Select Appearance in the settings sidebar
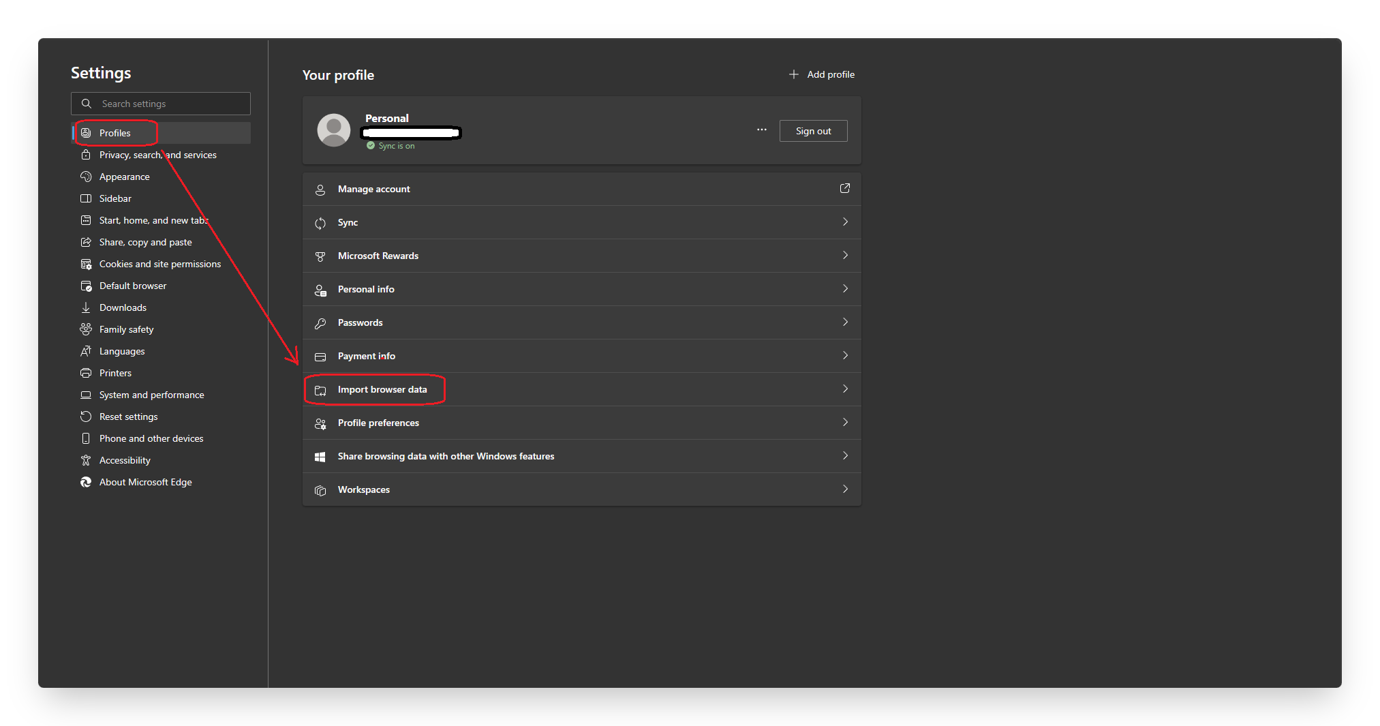Image resolution: width=1380 pixels, height=726 pixels. tap(124, 177)
